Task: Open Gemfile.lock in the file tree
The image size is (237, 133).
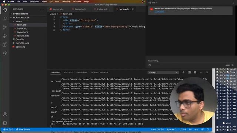Action: (x=22, y=43)
